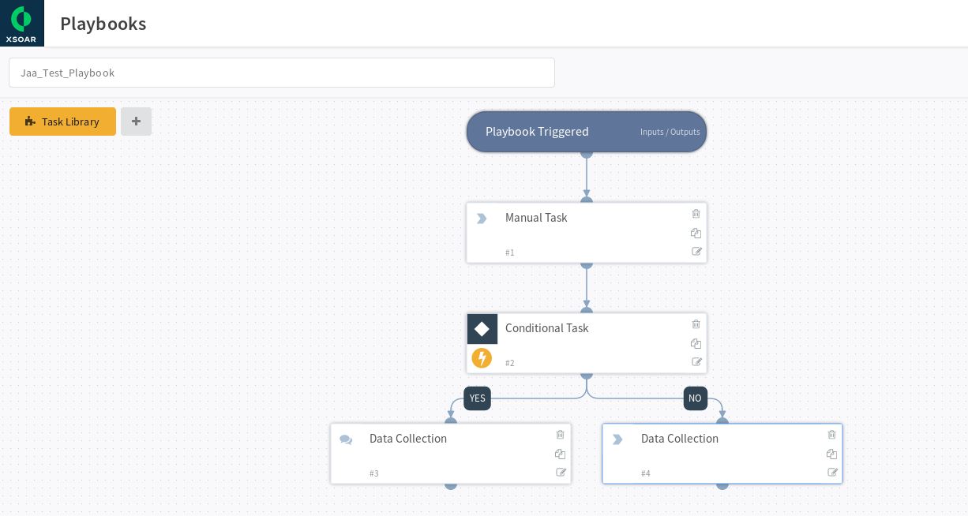This screenshot has width=968, height=516.
Task: Click the chevron arrow icon on Manual Task
Action: click(x=482, y=219)
